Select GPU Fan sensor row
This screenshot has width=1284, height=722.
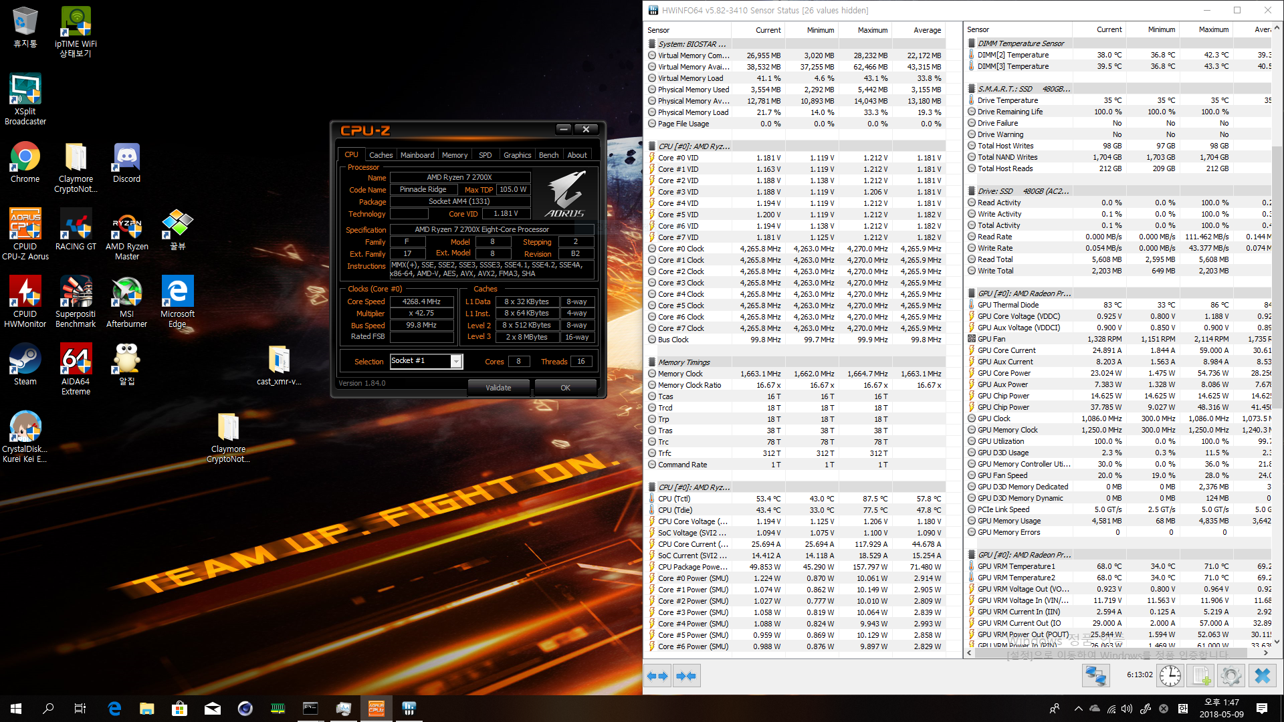1119,339
